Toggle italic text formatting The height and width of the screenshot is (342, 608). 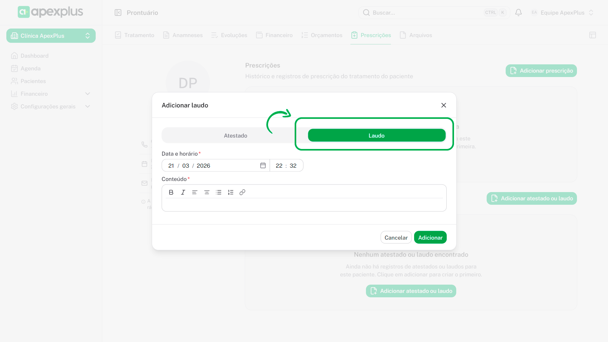183,192
